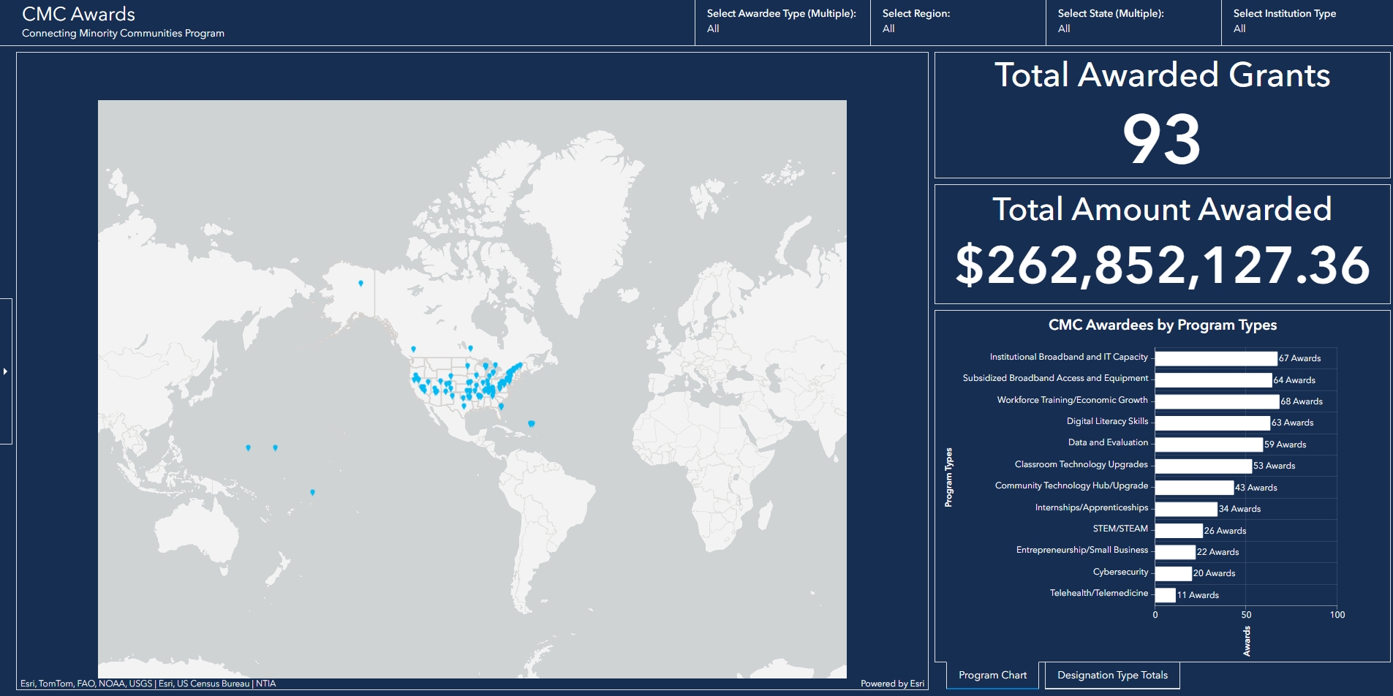Expand the collapsed left side panel arrow
The image size is (1393, 696).
click(x=5, y=371)
